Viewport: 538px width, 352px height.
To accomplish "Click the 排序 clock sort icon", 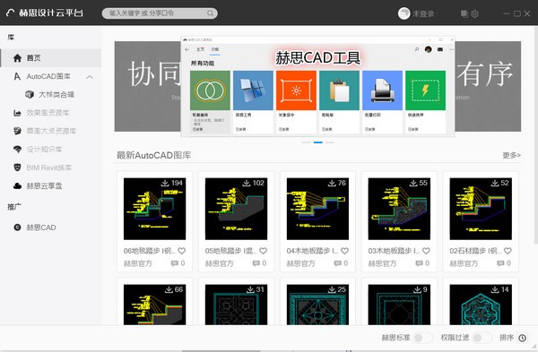I will (x=522, y=338).
